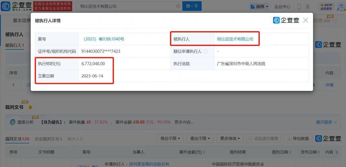
Task: Click the export download icon on 导出数据
Action: [x=289, y=139]
